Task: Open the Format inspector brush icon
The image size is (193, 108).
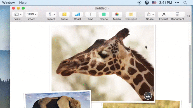Action: point(164,14)
